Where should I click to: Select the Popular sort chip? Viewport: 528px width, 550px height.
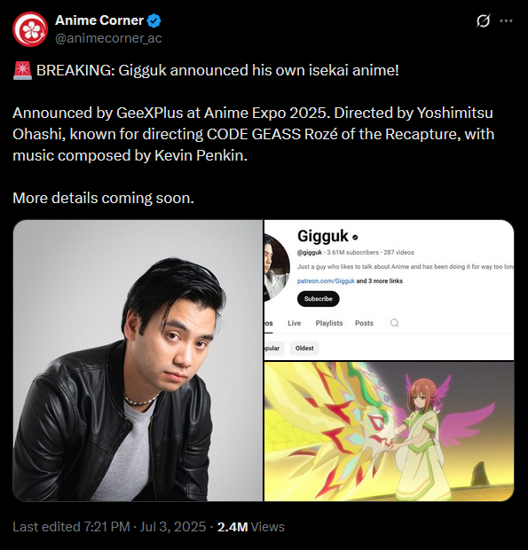pos(274,349)
